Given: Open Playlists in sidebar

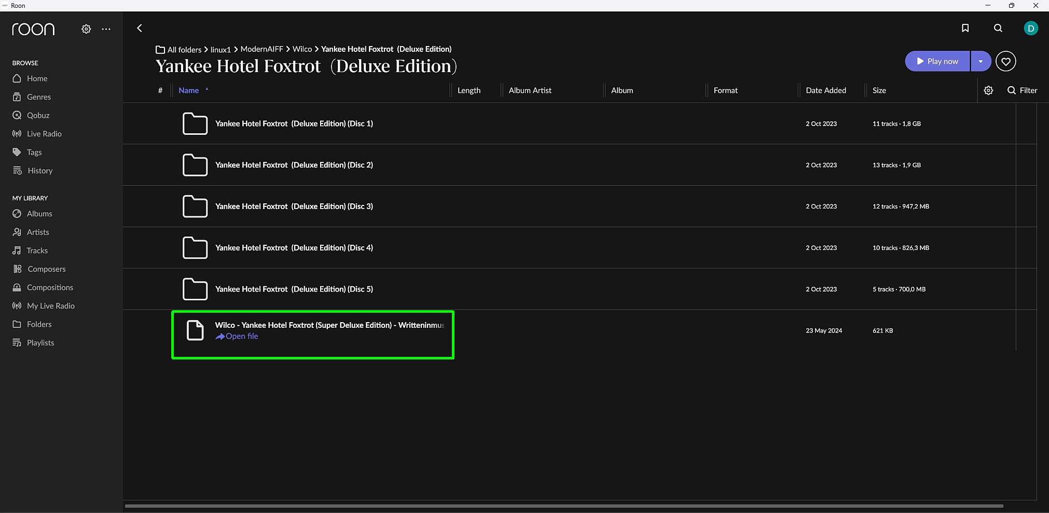Looking at the screenshot, I should click(x=33, y=343).
